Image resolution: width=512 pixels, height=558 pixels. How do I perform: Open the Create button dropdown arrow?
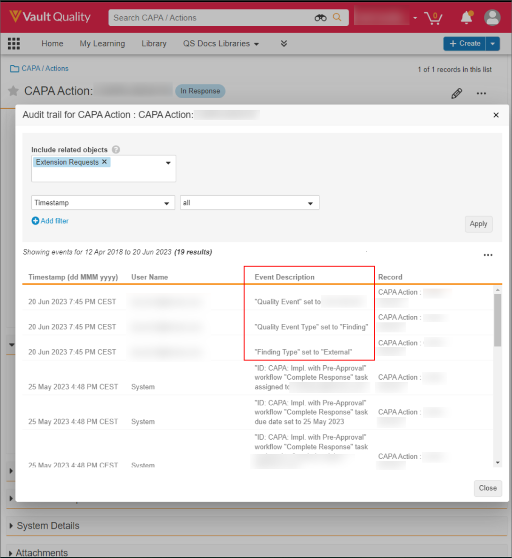[x=493, y=43]
